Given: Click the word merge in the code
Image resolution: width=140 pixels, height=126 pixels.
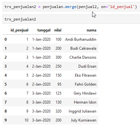Looking at the screenshot, I should [71, 7].
